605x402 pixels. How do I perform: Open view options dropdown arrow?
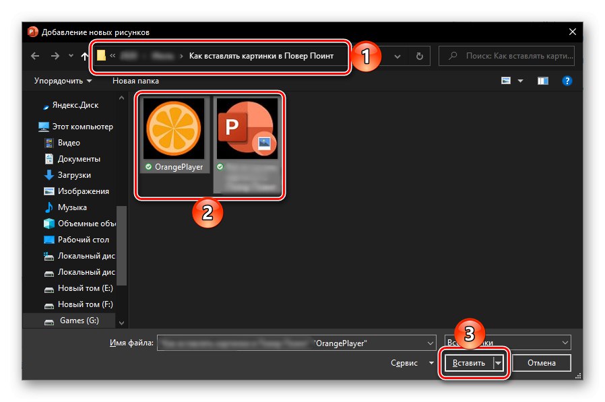pyautogui.click(x=520, y=81)
